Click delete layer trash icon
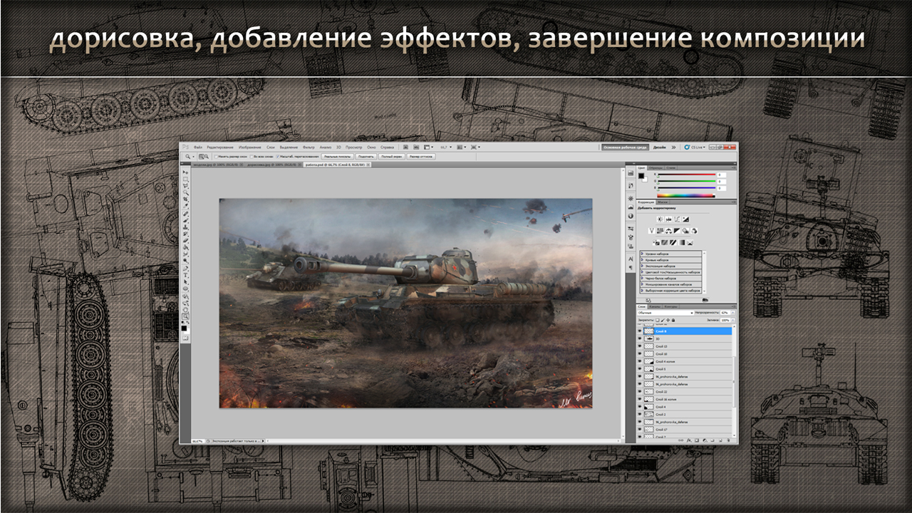 (728, 440)
